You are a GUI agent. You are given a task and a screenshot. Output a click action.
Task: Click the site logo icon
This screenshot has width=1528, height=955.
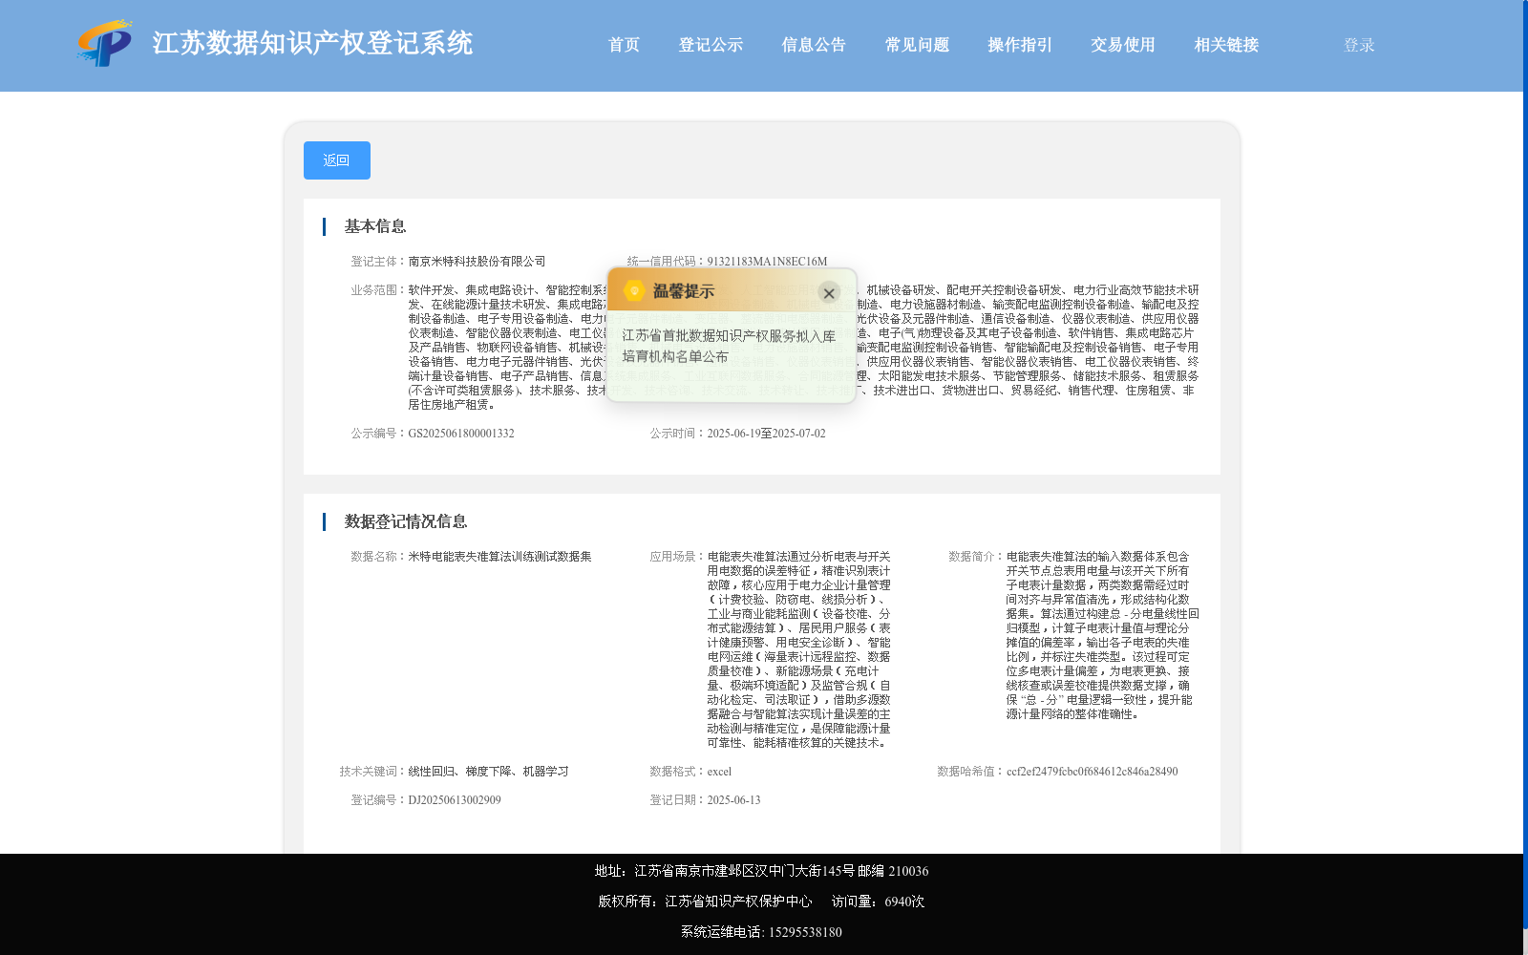pyautogui.click(x=104, y=43)
